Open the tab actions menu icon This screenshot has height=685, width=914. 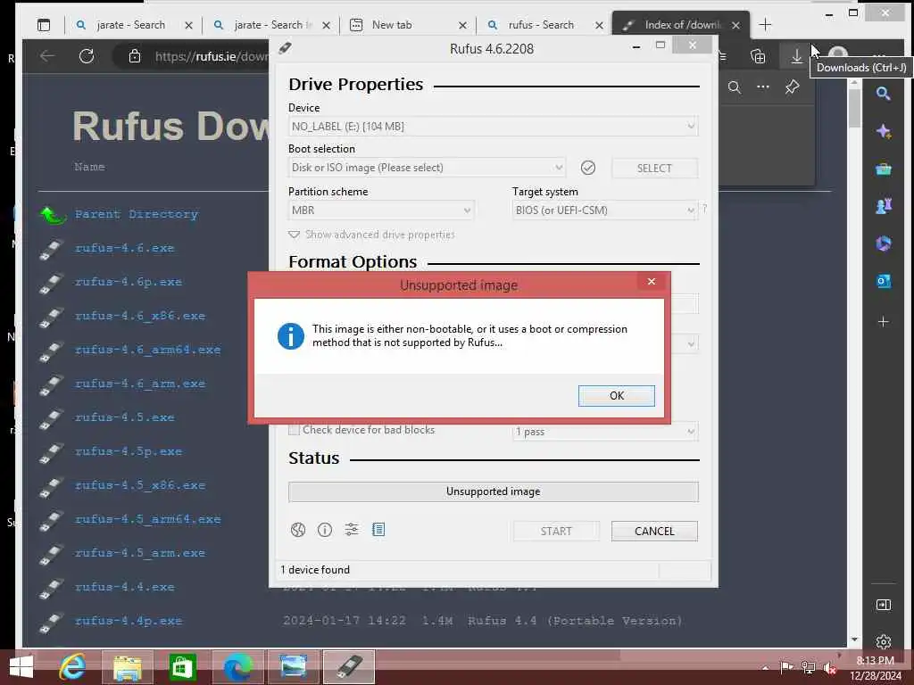[x=44, y=25]
